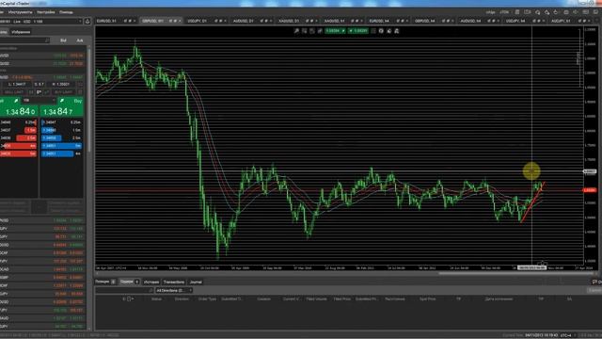Toggle the select-all checkbox in orders header
This screenshot has height=339, width=602.
pyautogui.click(x=129, y=299)
